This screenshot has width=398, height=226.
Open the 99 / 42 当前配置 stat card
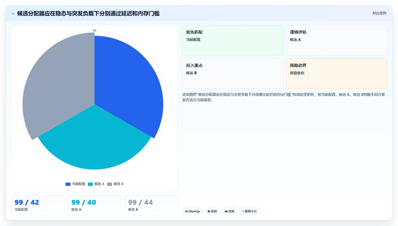pos(38,205)
